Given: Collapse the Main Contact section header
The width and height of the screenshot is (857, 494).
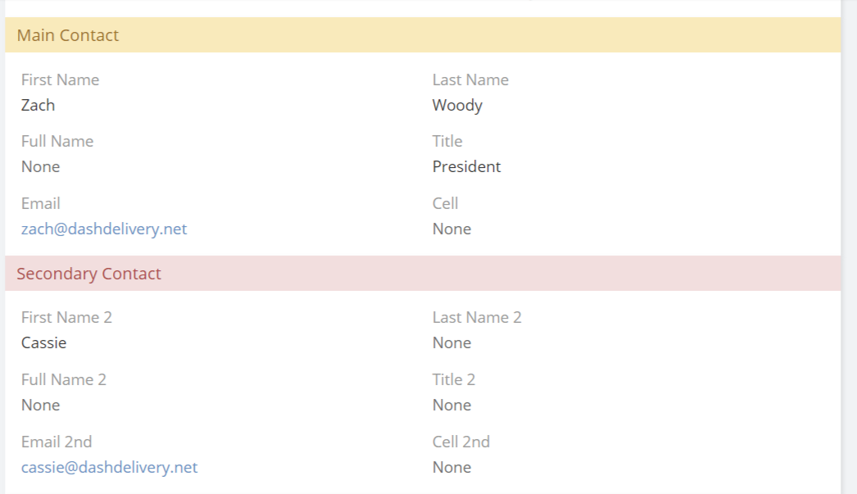Looking at the screenshot, I should [x=68, y=35].
